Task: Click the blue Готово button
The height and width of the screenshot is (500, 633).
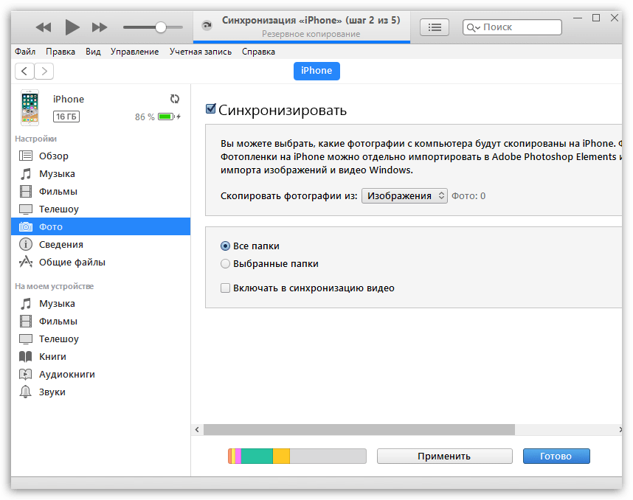Action: (x=556, y=456)
